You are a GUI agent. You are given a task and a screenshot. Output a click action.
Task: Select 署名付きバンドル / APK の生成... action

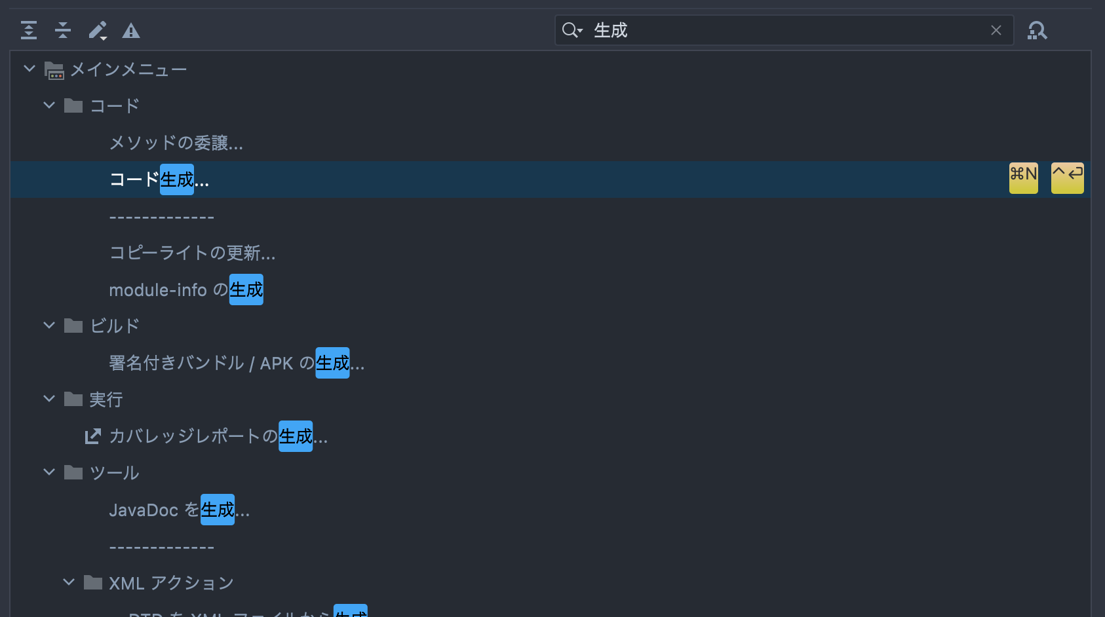tap(237, 363)
